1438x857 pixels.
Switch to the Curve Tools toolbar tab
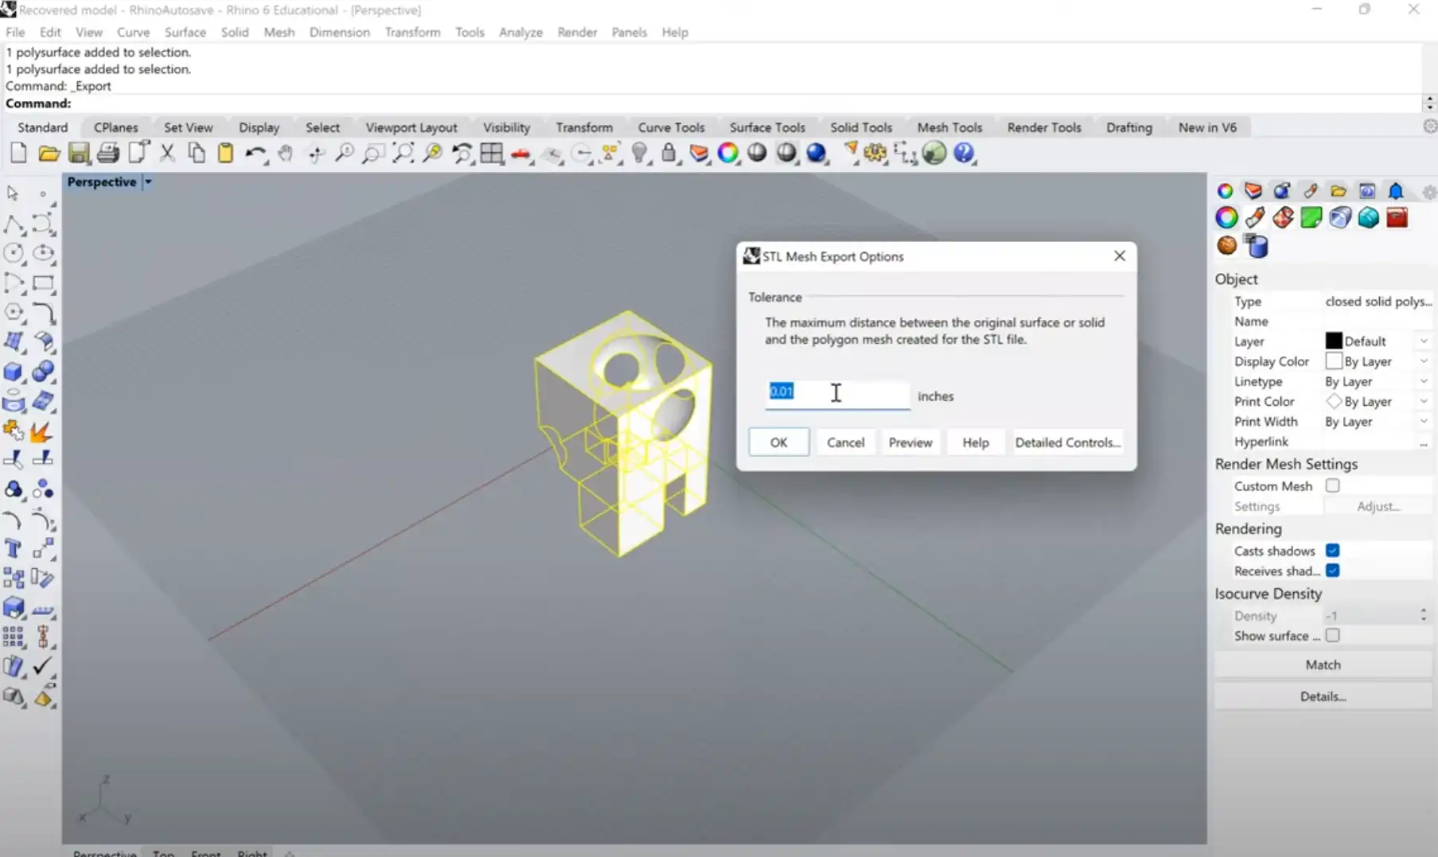tap(671, 127)
